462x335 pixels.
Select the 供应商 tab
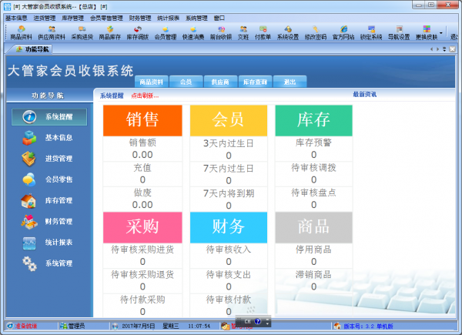pyautogui.click(x=219, y=81)
